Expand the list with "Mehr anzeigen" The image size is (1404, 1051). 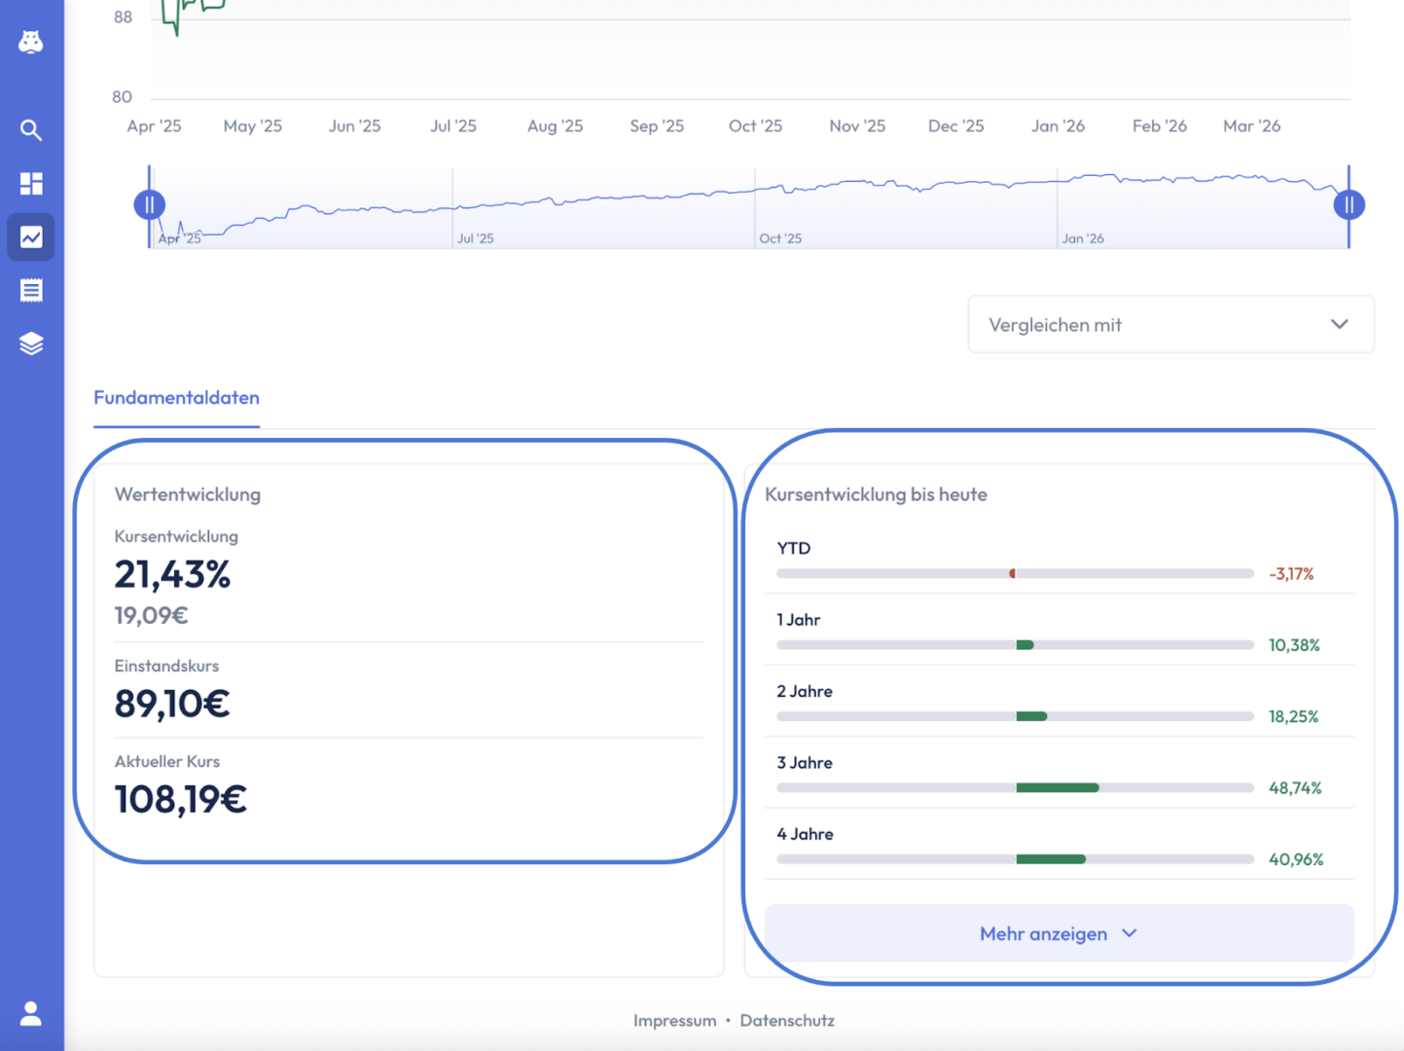(1059, 934)
